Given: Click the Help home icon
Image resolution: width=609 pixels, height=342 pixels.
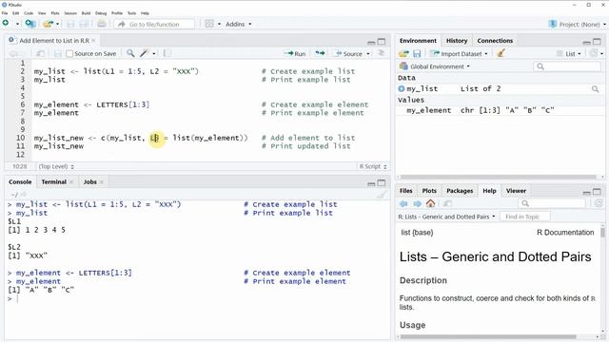Looking at the screenshot, I should [x=430, y=203].
